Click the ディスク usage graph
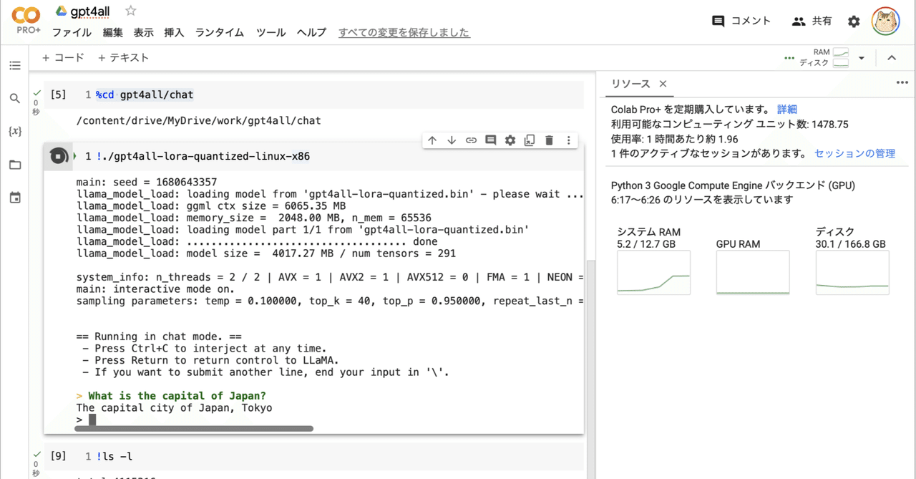Viewport: 916px width, 479px height. 852,272
